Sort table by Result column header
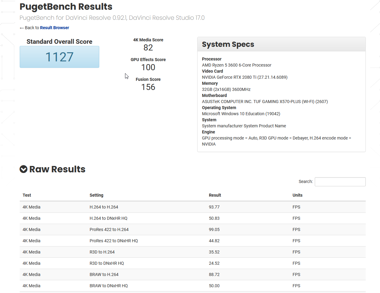380x293 pixels. (215, 195)
